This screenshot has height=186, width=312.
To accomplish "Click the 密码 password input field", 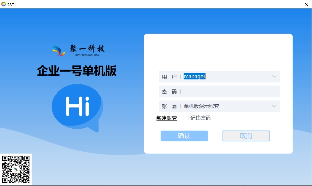I will click(229, 91).
